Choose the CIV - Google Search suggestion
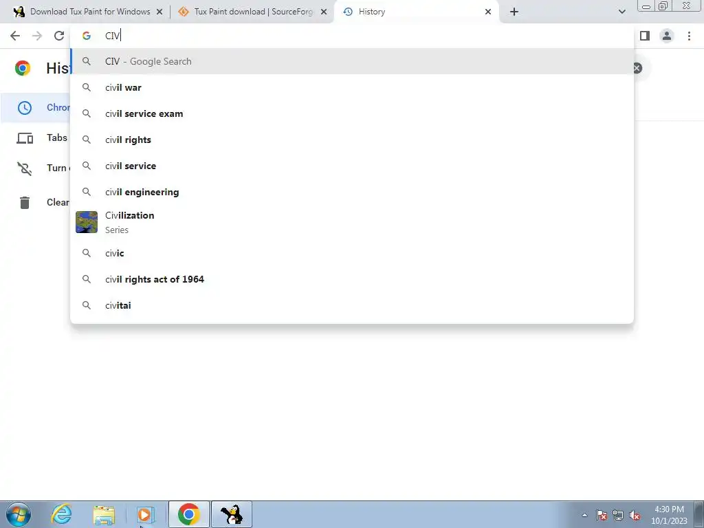 pos(352,61)
